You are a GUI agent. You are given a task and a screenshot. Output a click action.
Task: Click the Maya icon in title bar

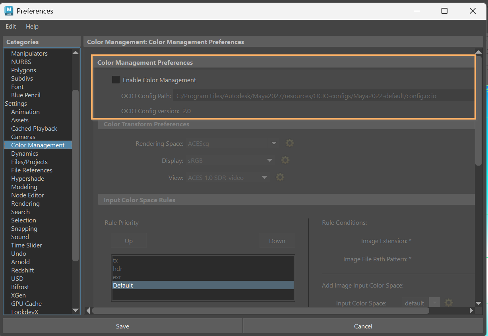coord(8,11)
